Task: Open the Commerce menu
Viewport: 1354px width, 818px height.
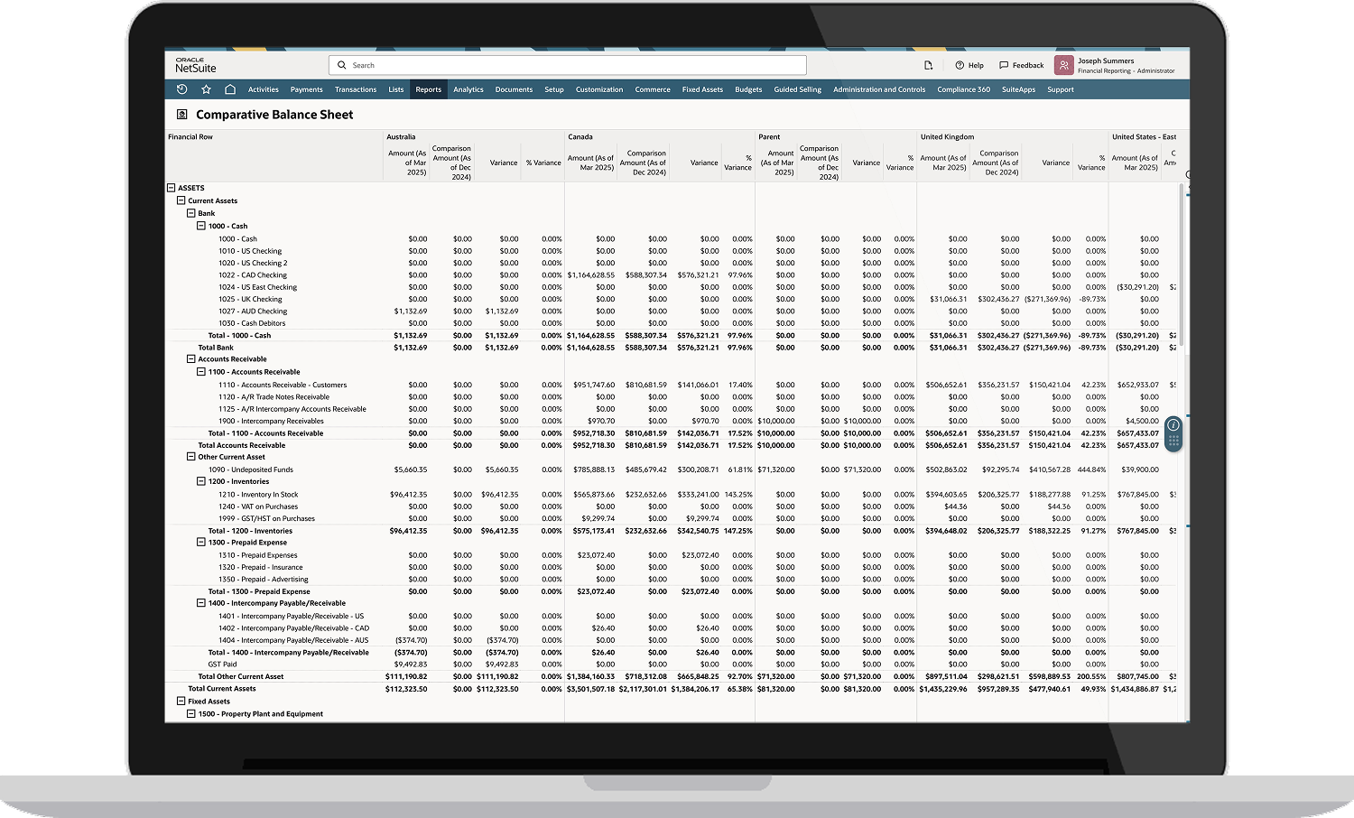Action: [653, 89]
